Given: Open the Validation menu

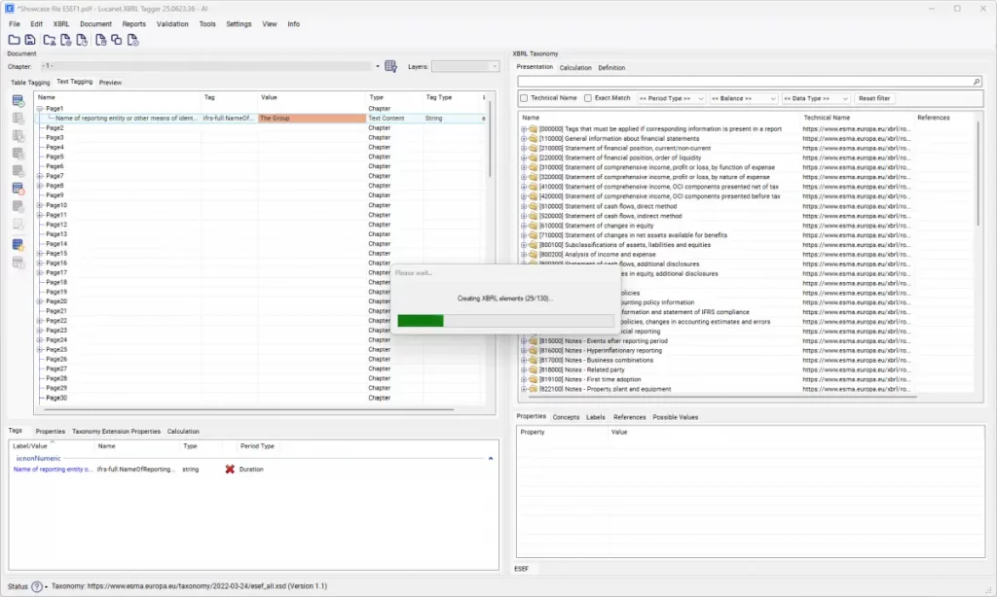Looking at the screenshot, I should pyautogui.click(x=172, y=23).
